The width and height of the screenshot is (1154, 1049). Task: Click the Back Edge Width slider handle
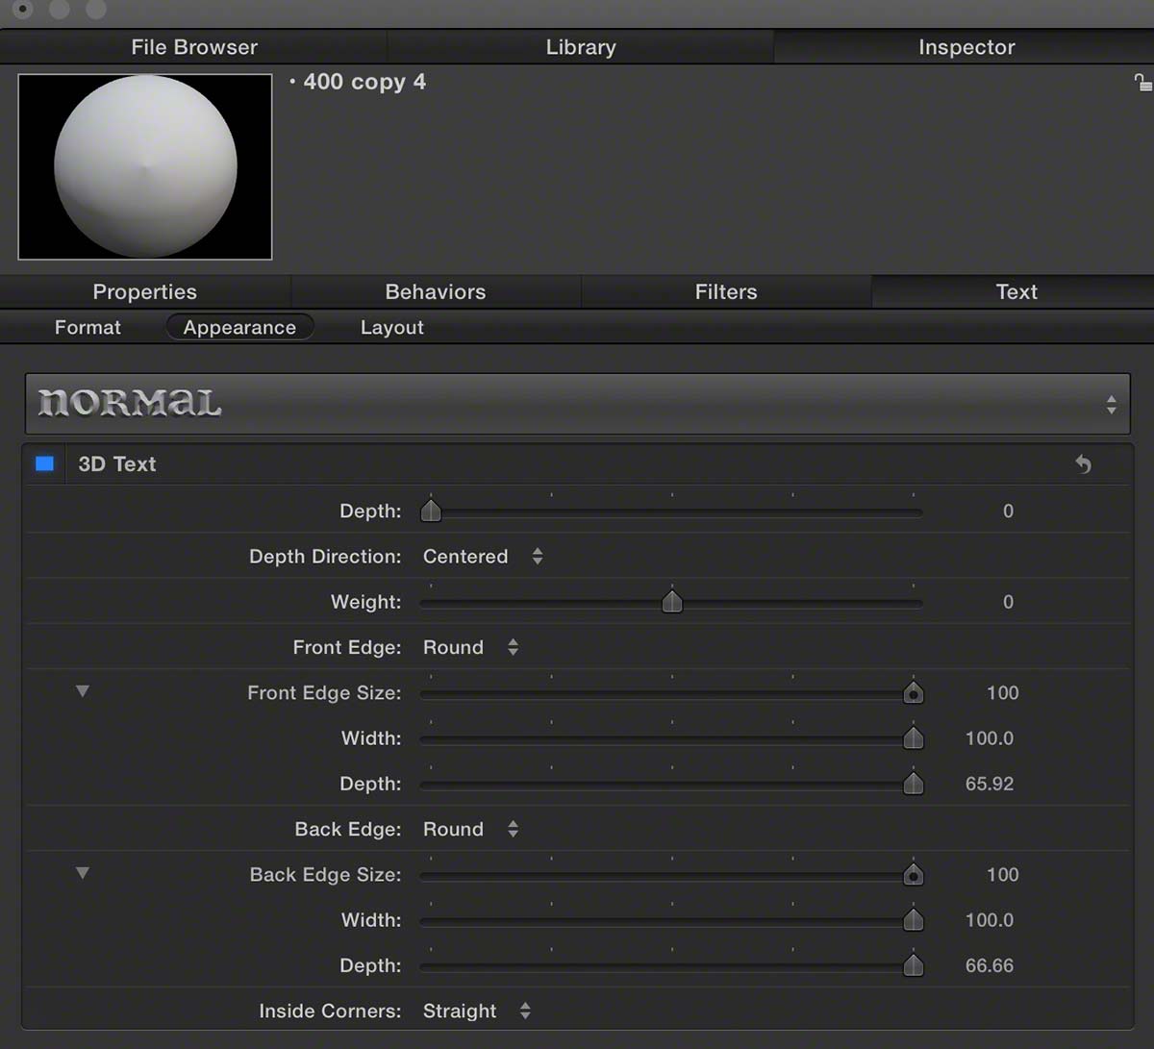(914, 920)
